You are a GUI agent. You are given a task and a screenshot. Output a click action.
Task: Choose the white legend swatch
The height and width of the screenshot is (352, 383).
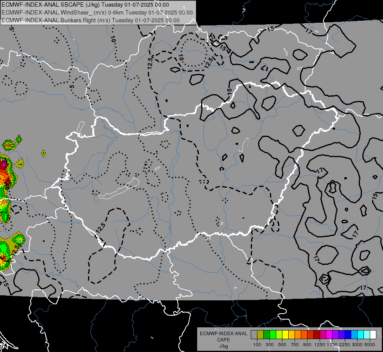[373, 334]
